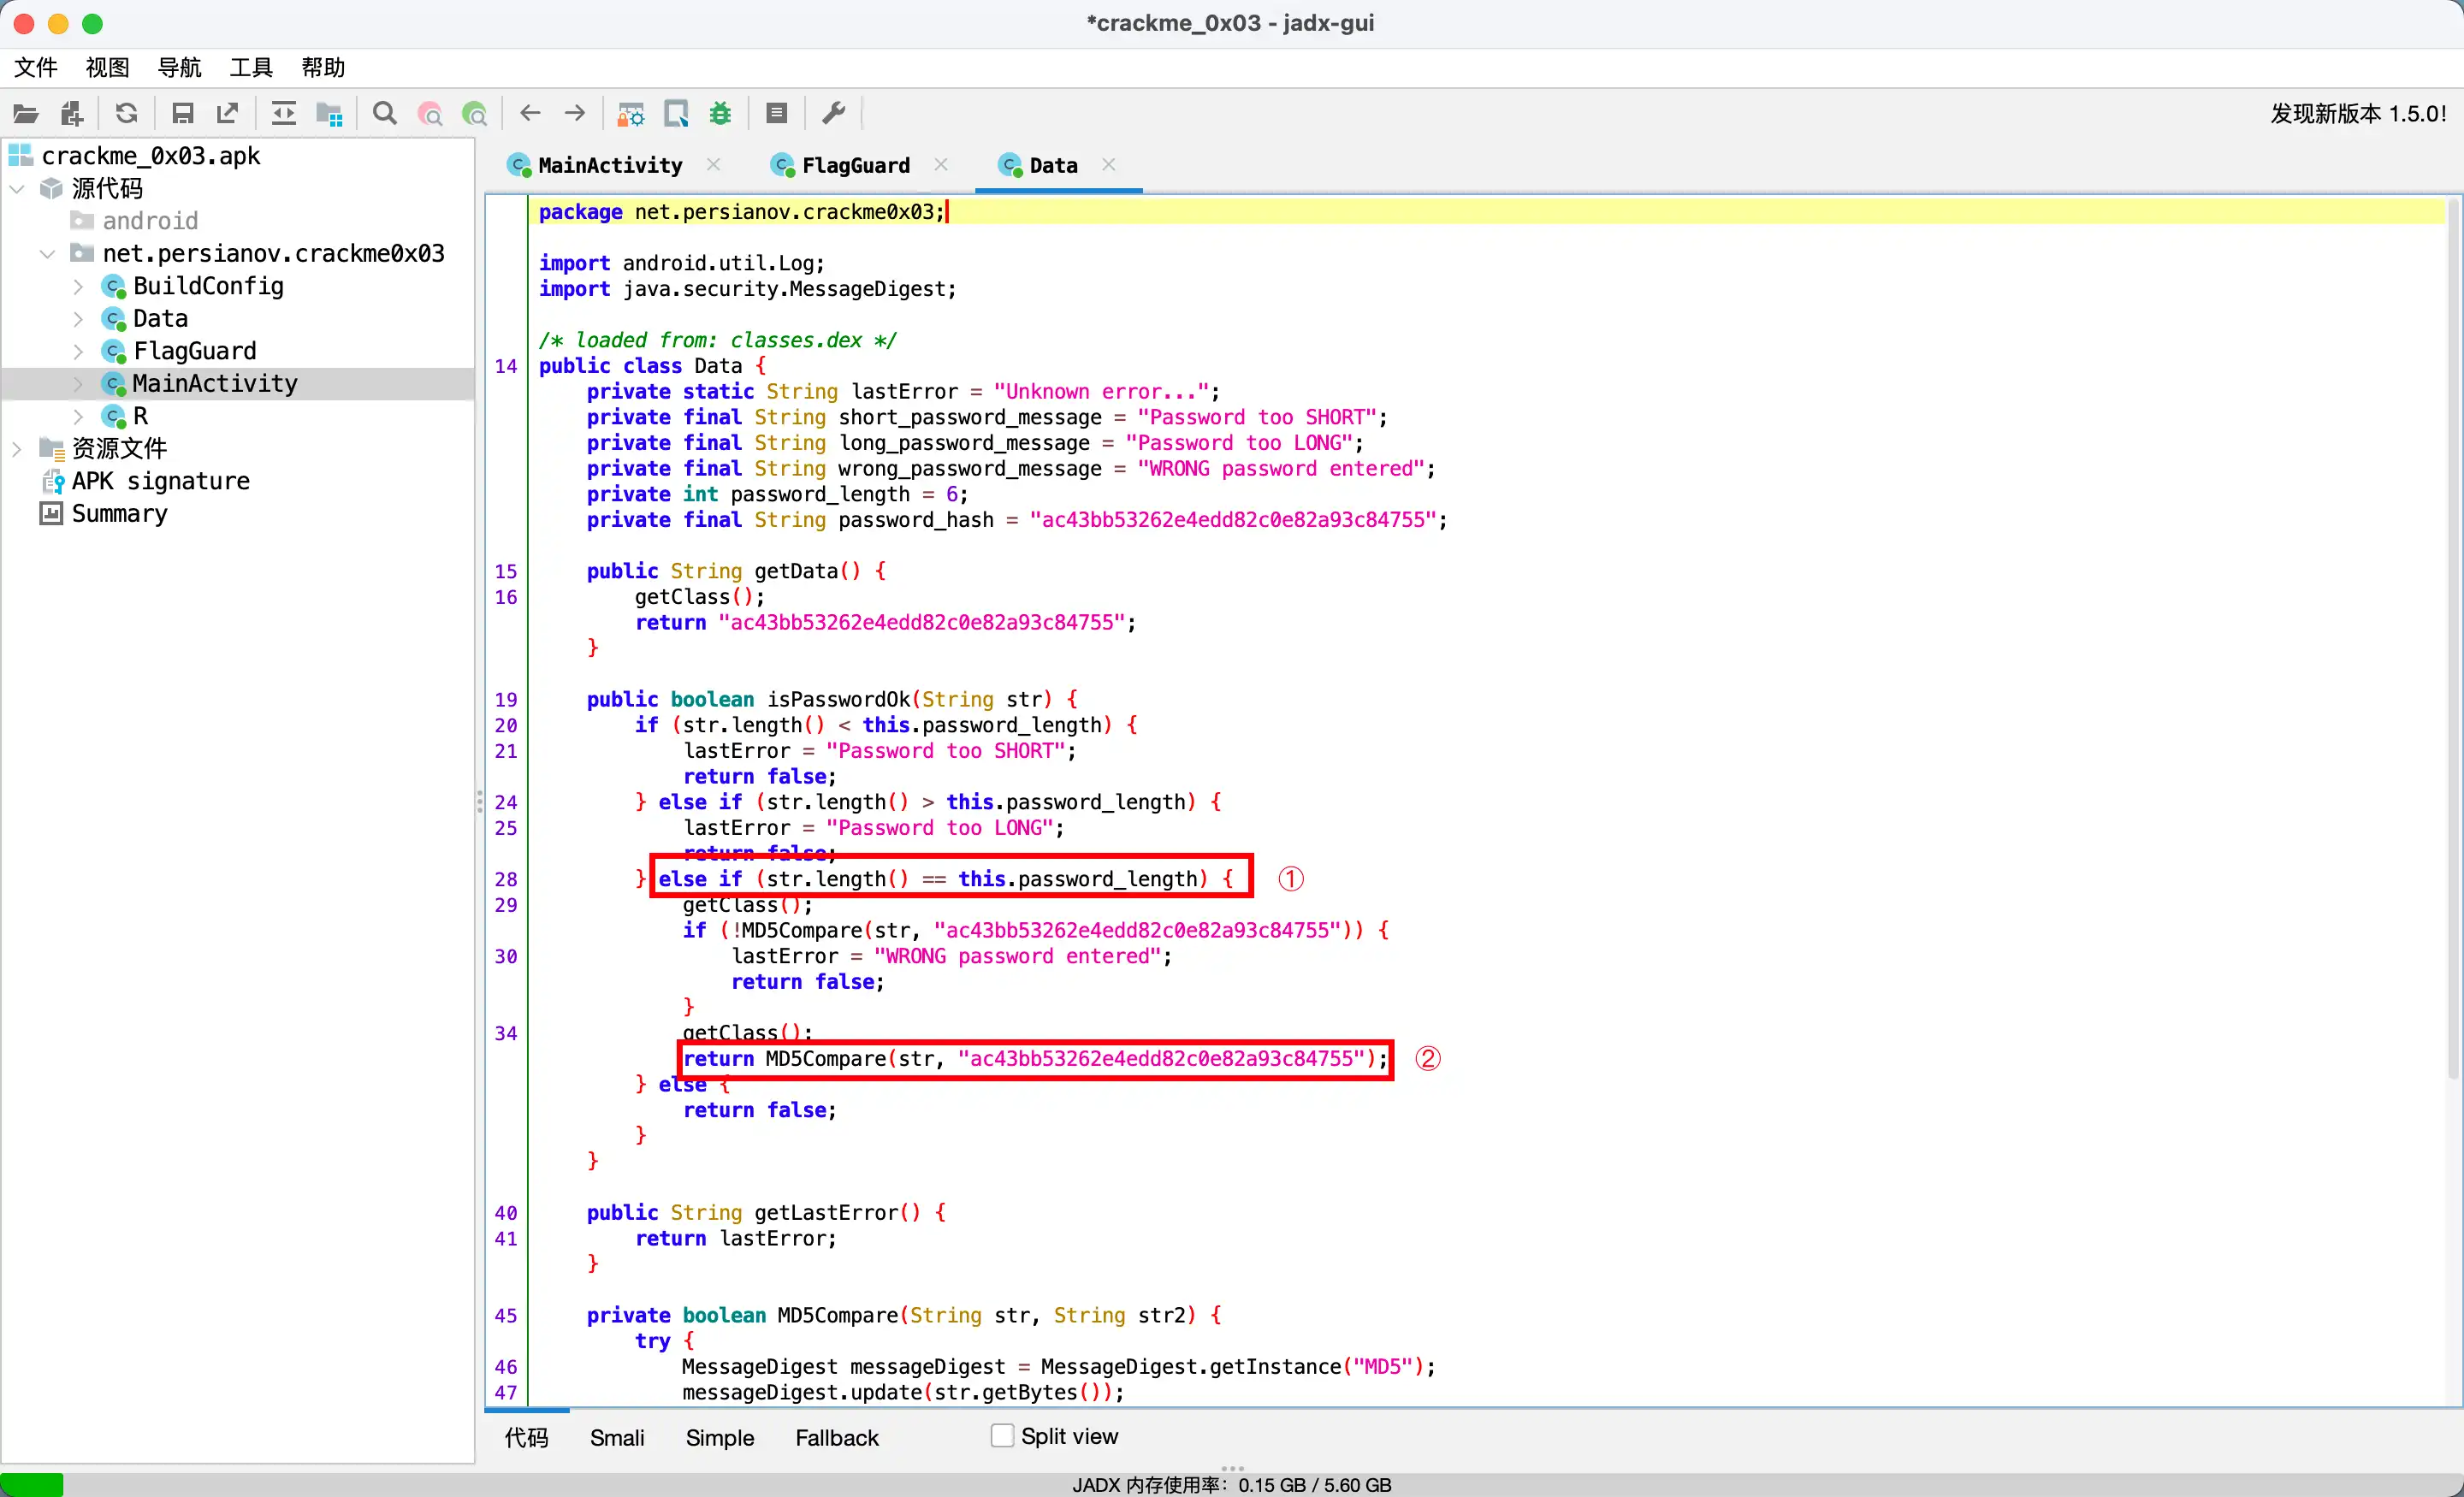Viewport: 2464px width, 1497px height.
Task: Close the Data tab
Action: coord(1108,164)
